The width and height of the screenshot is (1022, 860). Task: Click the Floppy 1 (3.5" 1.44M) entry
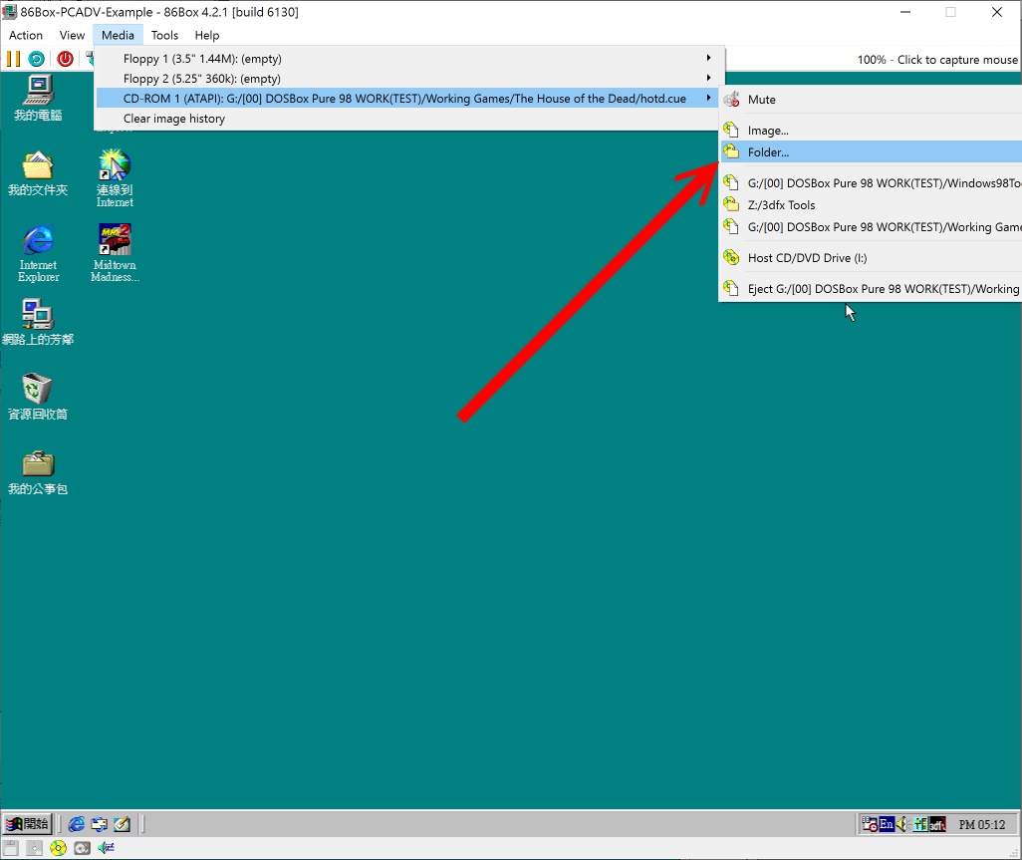pyautogui.click(x=408, y=59)
